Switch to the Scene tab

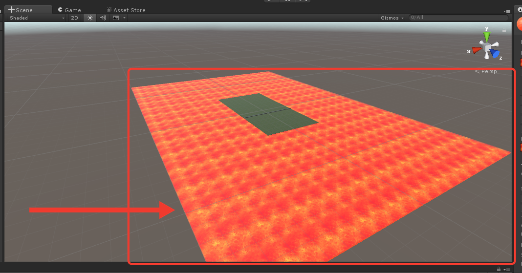(x=27, y=10)
